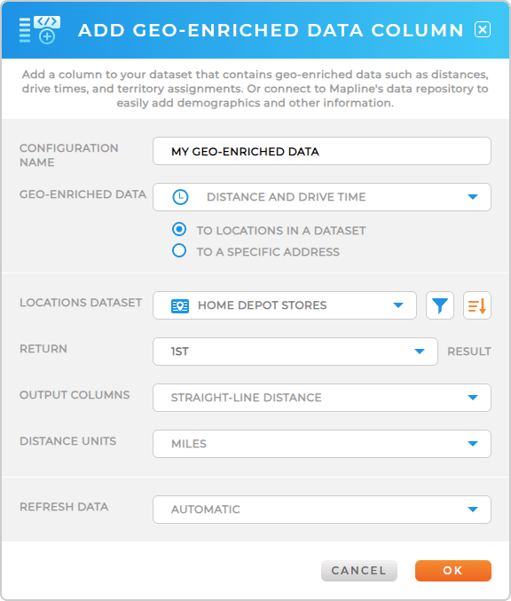Click the Add Geo-Enriched Data Column title
The height and width of the screenshot is (601, 511).
click(271, 30)
